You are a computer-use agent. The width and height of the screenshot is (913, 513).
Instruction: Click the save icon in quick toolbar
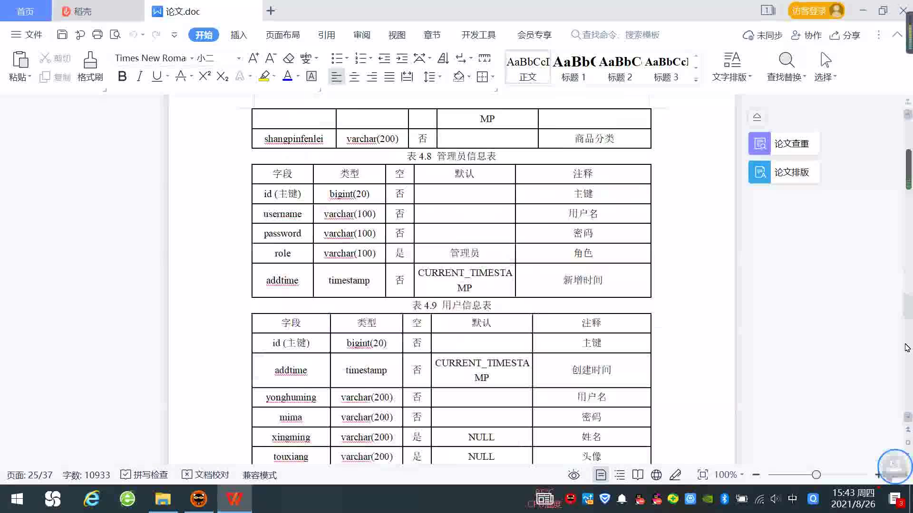62,35
